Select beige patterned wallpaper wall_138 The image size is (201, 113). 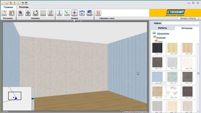coord(187,106)
